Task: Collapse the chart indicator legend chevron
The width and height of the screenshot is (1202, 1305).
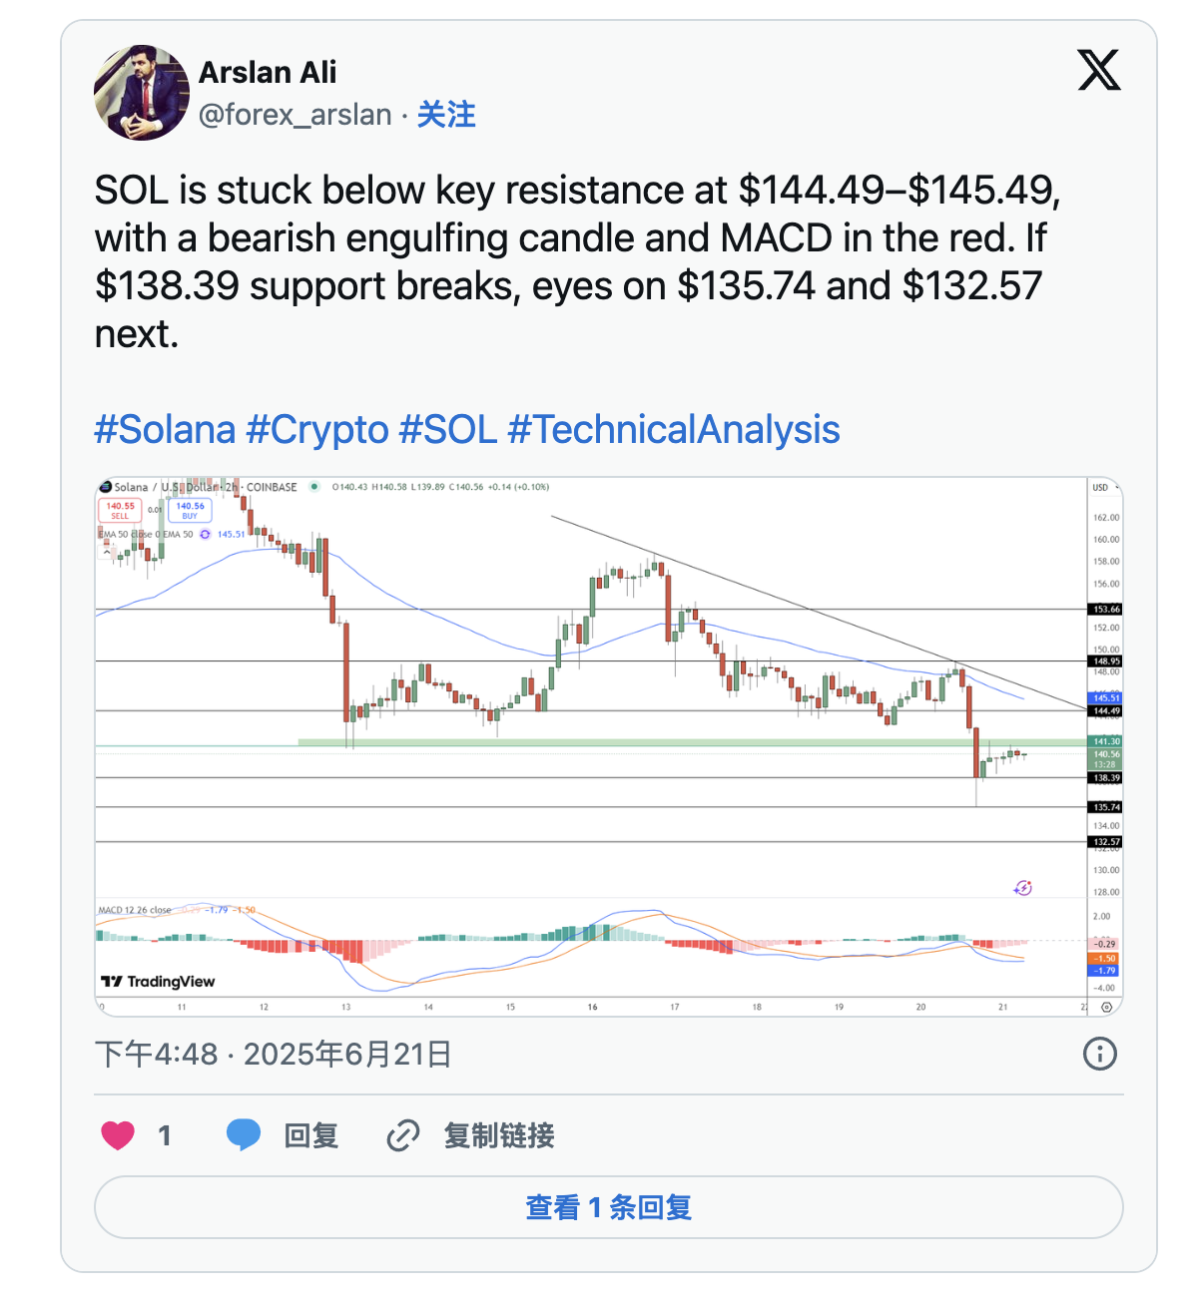Action: pos(107,551)
